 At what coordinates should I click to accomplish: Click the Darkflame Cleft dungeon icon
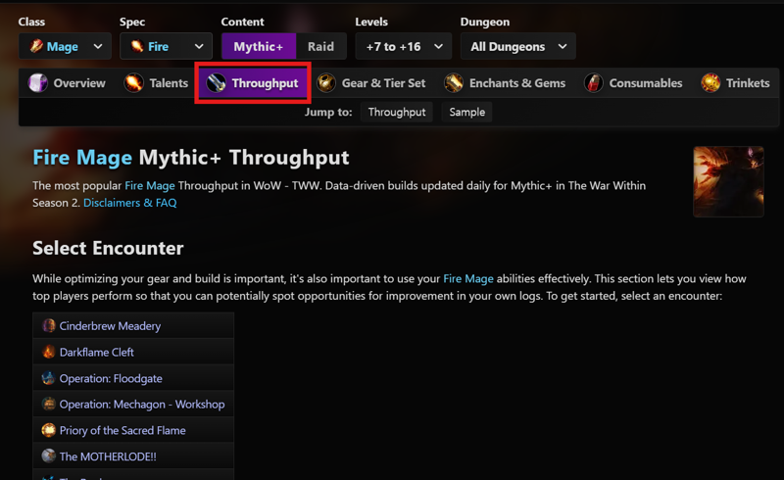48,352
